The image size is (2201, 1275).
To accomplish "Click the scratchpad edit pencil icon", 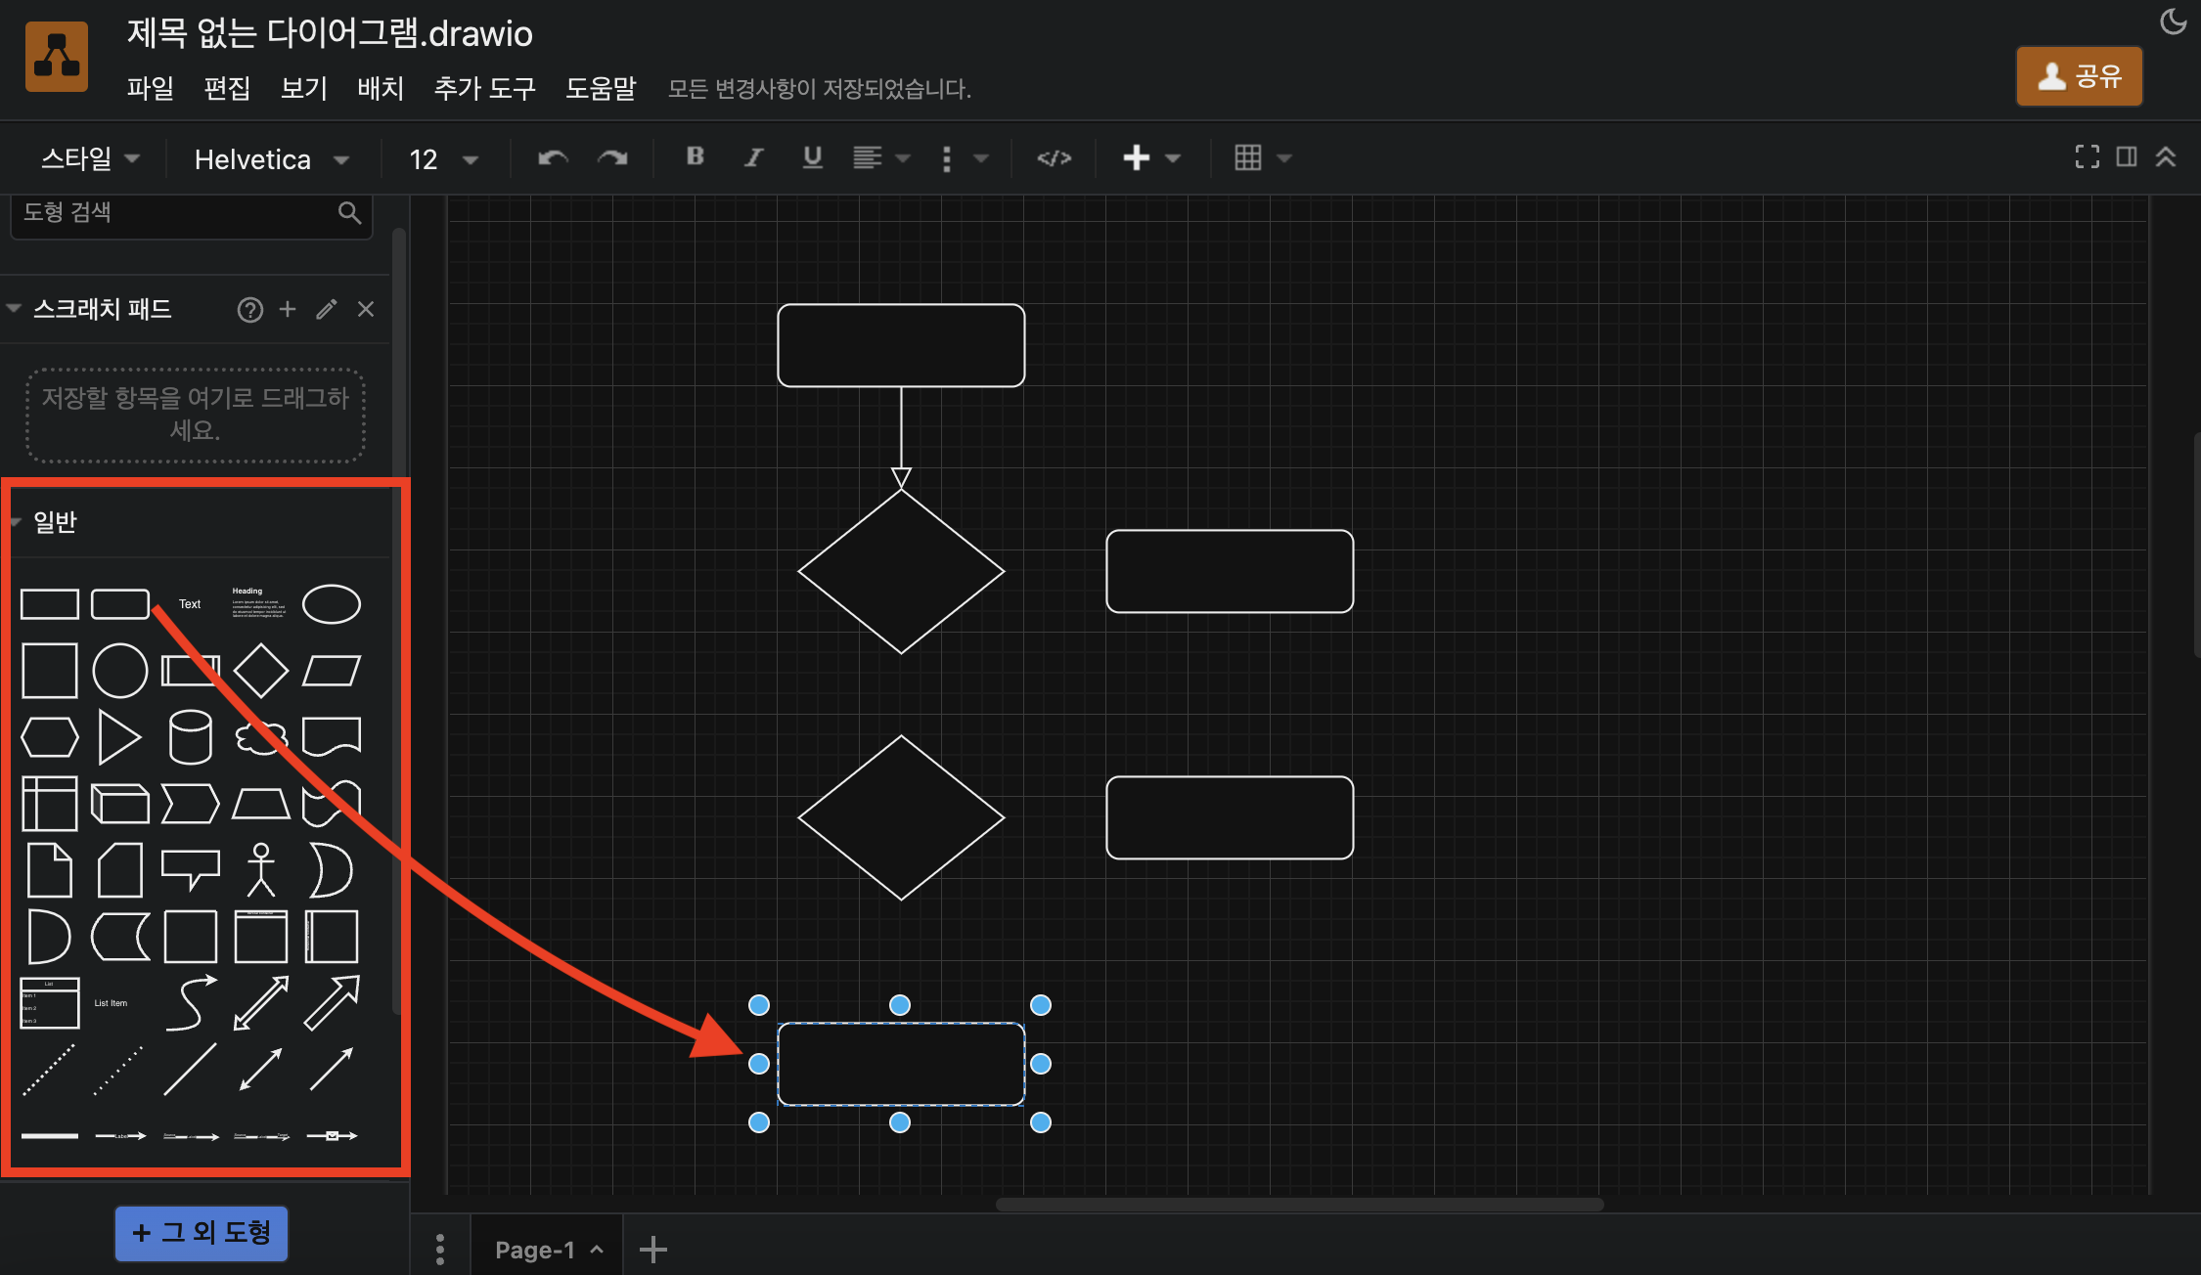I will [327, 309].
